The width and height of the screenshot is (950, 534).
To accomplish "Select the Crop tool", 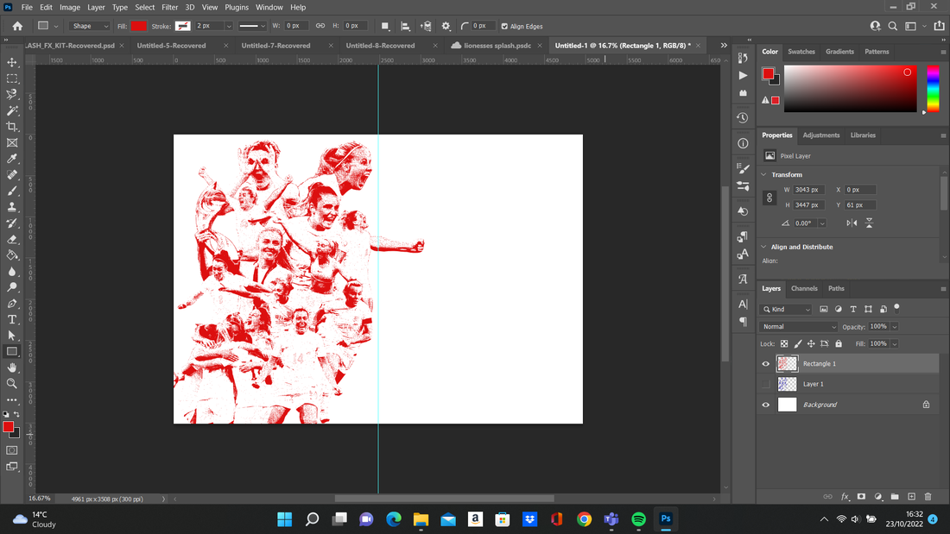I will (12, 127).
